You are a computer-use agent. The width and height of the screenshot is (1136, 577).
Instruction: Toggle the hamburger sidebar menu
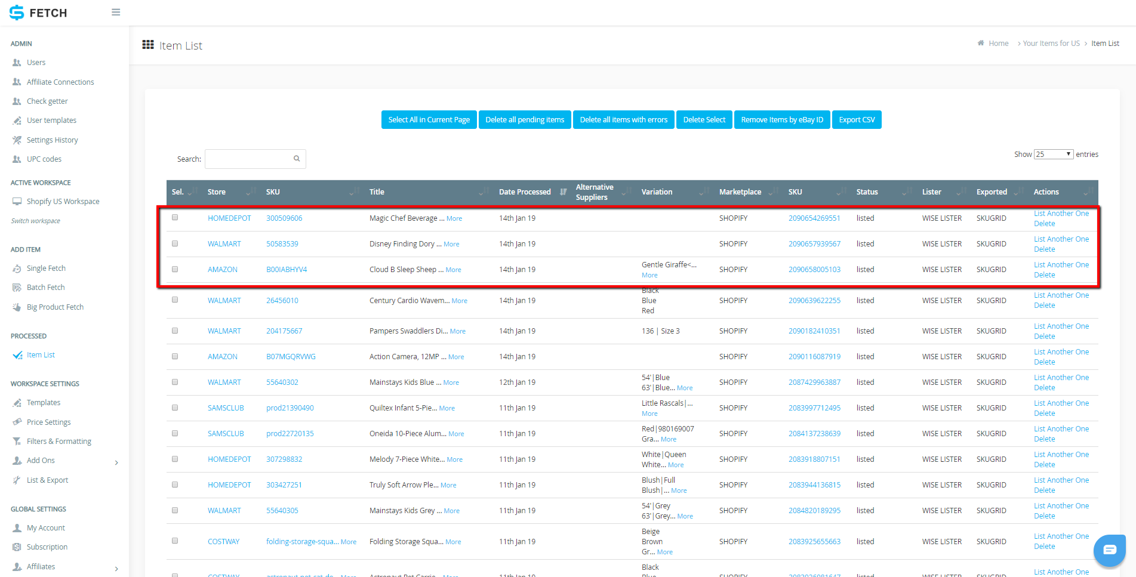click(x=116, y=12)
